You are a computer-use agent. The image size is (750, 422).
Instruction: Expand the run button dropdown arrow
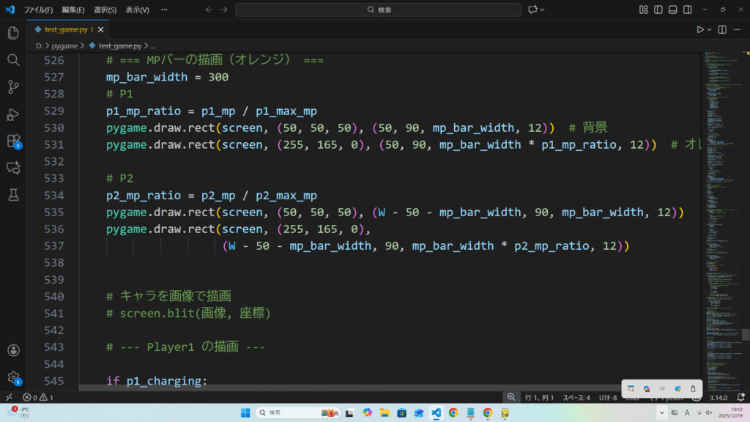[709, 29]
